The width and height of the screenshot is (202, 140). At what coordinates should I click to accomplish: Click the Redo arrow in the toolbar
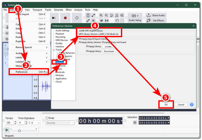(122, 21)
